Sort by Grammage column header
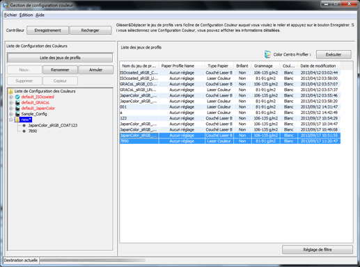360x267 pixels. pos(266,66)
